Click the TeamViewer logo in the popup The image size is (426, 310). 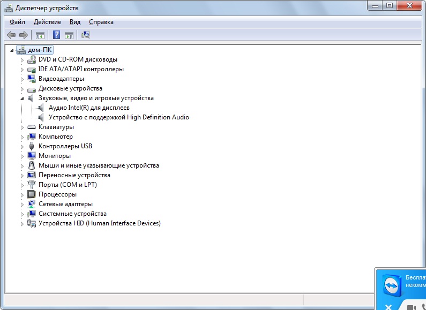392,286
